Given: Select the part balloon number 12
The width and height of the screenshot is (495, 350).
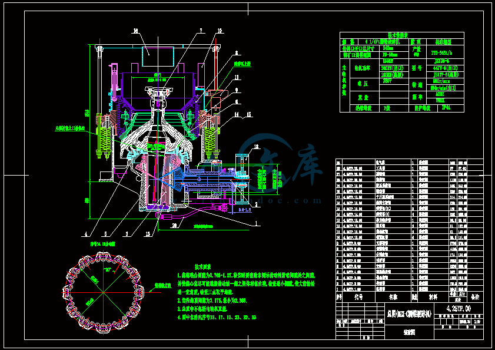Looking at the screenshot, I should pyautogui.click(x=256, y=146).
